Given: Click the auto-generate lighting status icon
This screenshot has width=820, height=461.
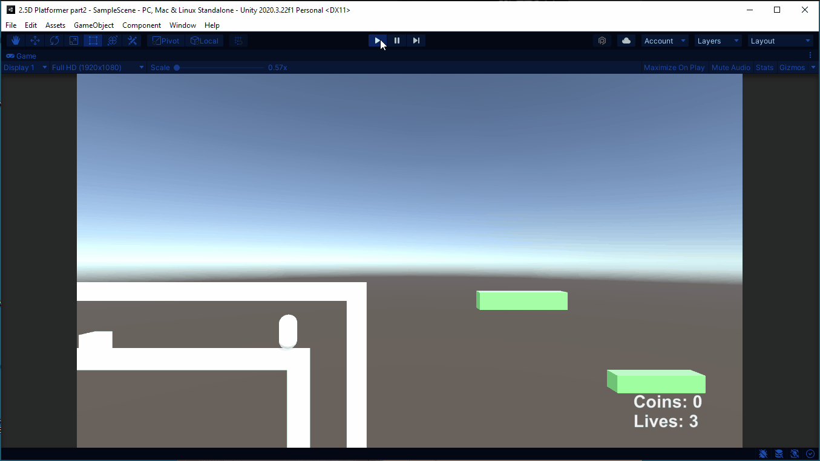Looking at the screenshot, I should 795,454.
